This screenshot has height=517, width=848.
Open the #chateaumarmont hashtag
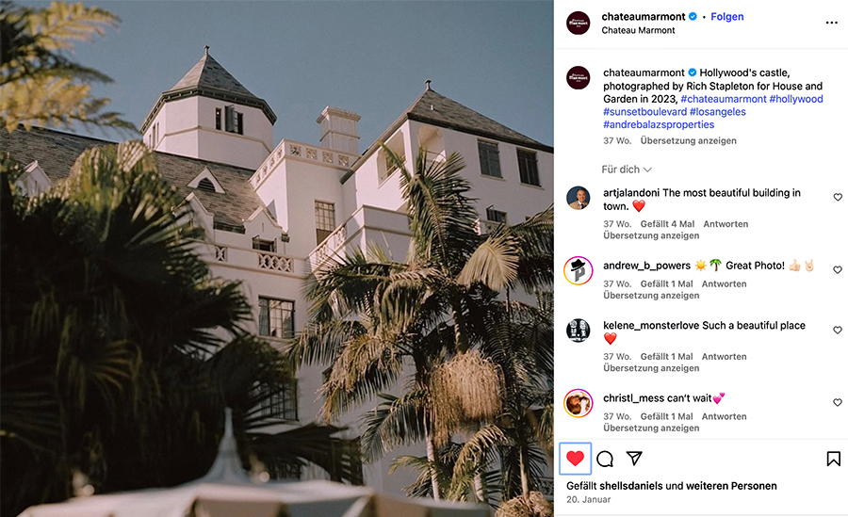coord(723,99)
